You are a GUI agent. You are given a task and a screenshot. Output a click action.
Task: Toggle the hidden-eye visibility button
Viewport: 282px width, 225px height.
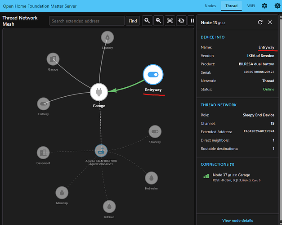click(181, 21)
